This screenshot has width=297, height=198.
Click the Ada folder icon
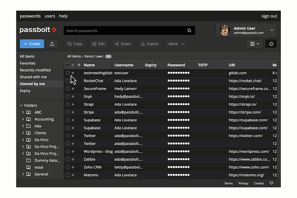(28, 126)
